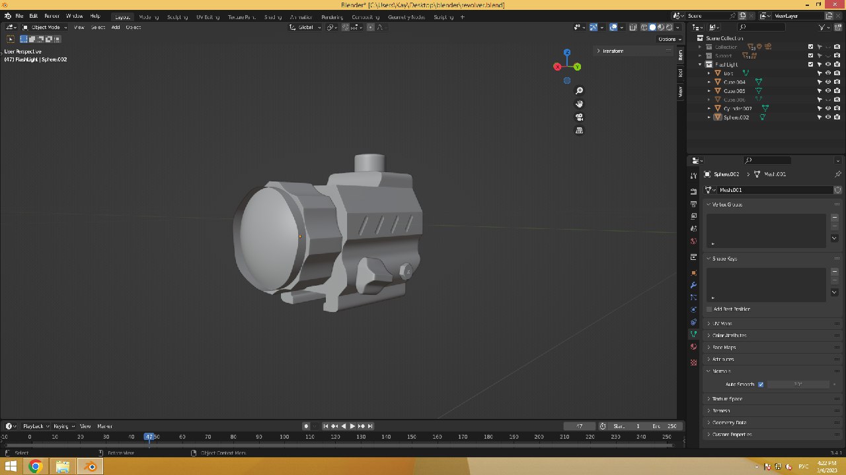Collapse the FlashLight collection
Viewport: 846px width, 475px height.
click(x=701, y=65)
